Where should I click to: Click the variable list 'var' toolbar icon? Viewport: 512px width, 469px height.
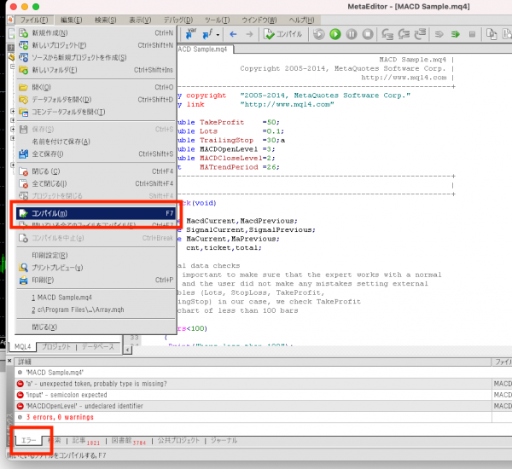[191, 33]
